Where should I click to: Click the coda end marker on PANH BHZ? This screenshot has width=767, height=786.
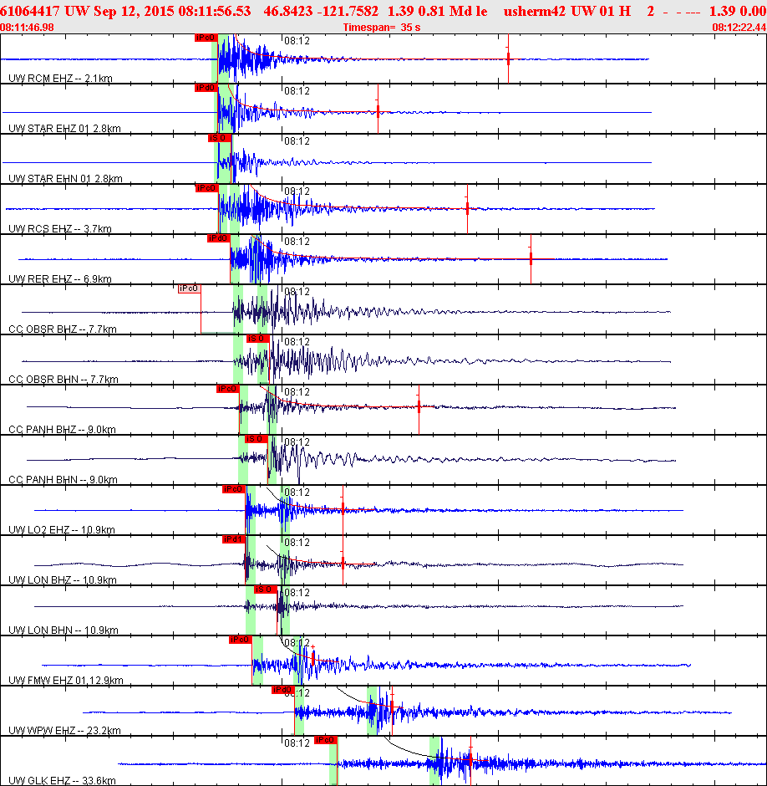[419, 407]
